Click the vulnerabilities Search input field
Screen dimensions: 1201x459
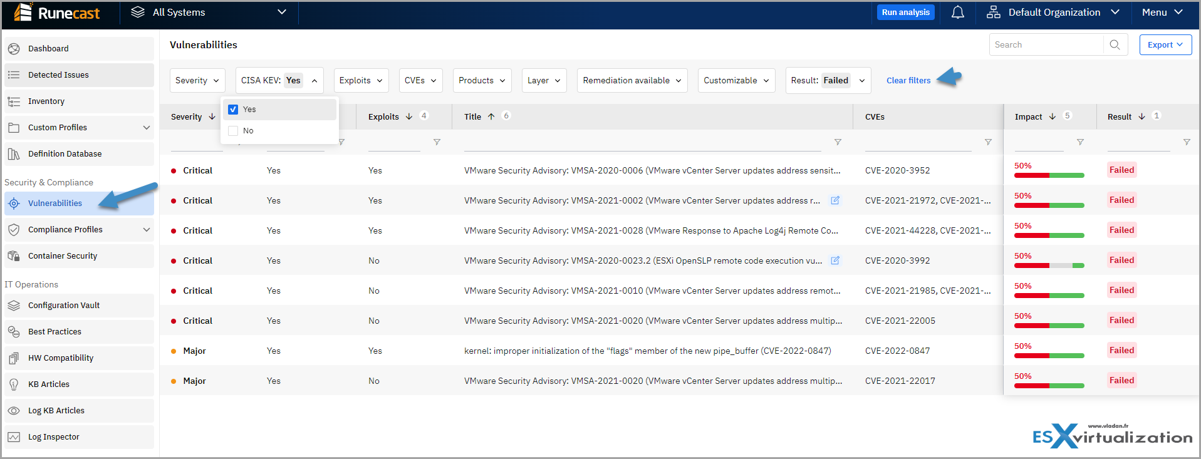(x=1045, y=44)
